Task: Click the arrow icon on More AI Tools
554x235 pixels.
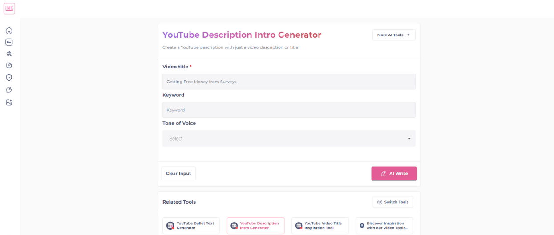Action: tap(408, 35)
